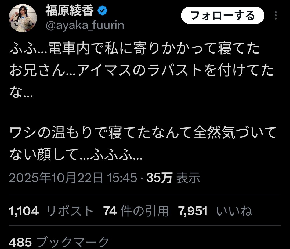Click the フォローする follow button
This screenshot has width=290, height=249.
[223, 16]
